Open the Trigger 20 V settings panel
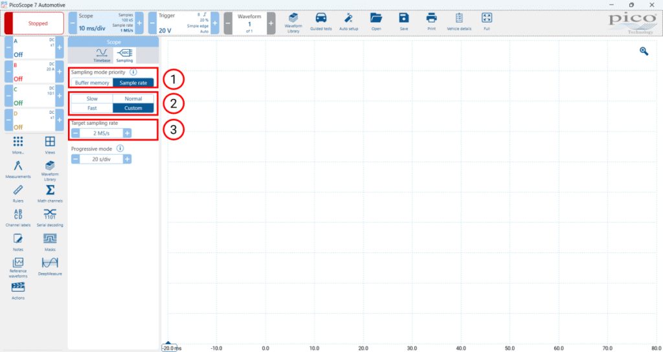This screenshot has width=663, height=352. (183, 23)
